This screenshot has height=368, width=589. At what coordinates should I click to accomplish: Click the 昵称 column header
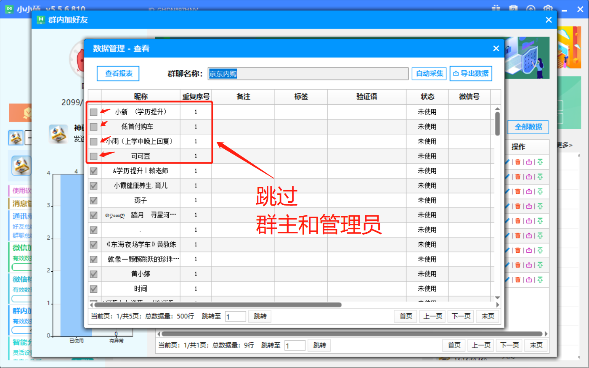pos(141,97)
